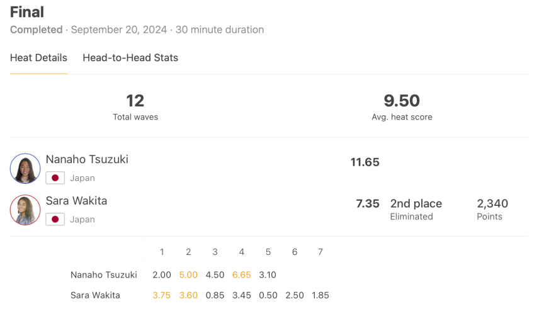
Task: Select Tsuzuki's highlighted 6.65 wave score
Action: tap(241, 275)
